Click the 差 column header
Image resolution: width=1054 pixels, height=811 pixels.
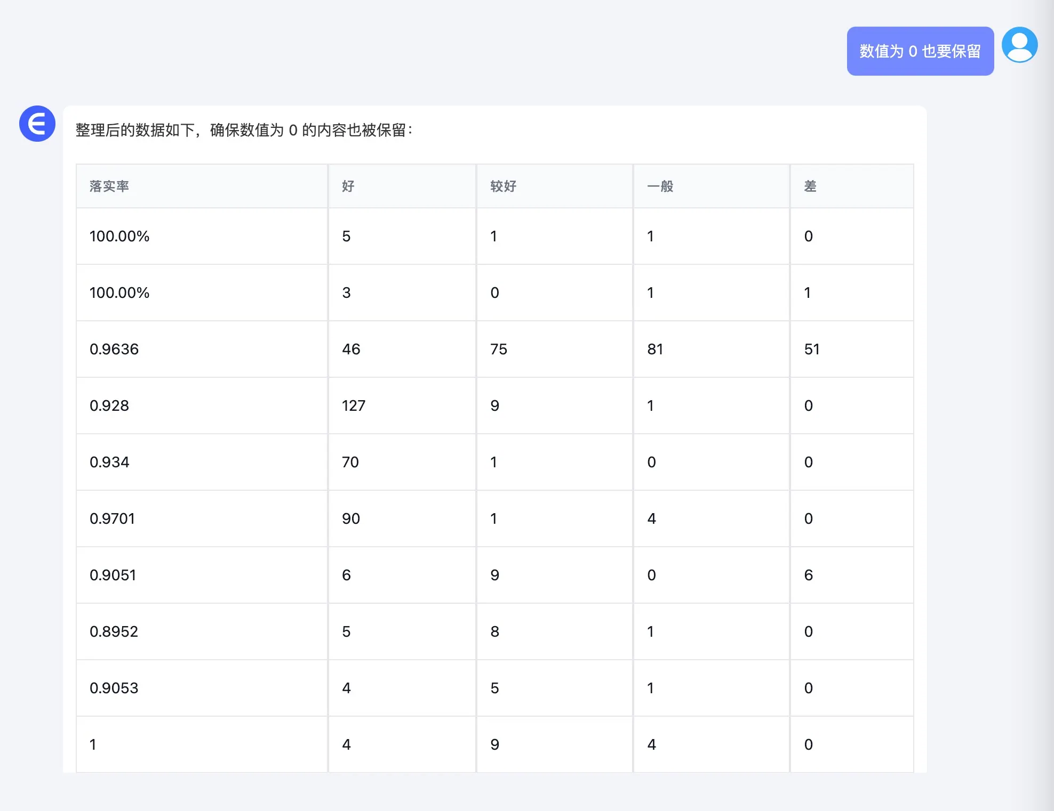(x=852, y=186)
